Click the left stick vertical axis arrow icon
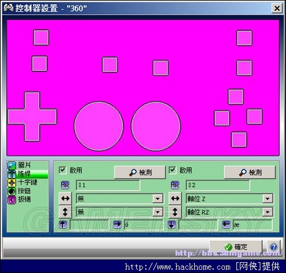 coord(65,212)
